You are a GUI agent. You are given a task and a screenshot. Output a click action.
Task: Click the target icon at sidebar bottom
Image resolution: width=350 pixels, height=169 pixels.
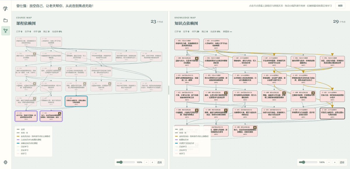coord(5,162)
